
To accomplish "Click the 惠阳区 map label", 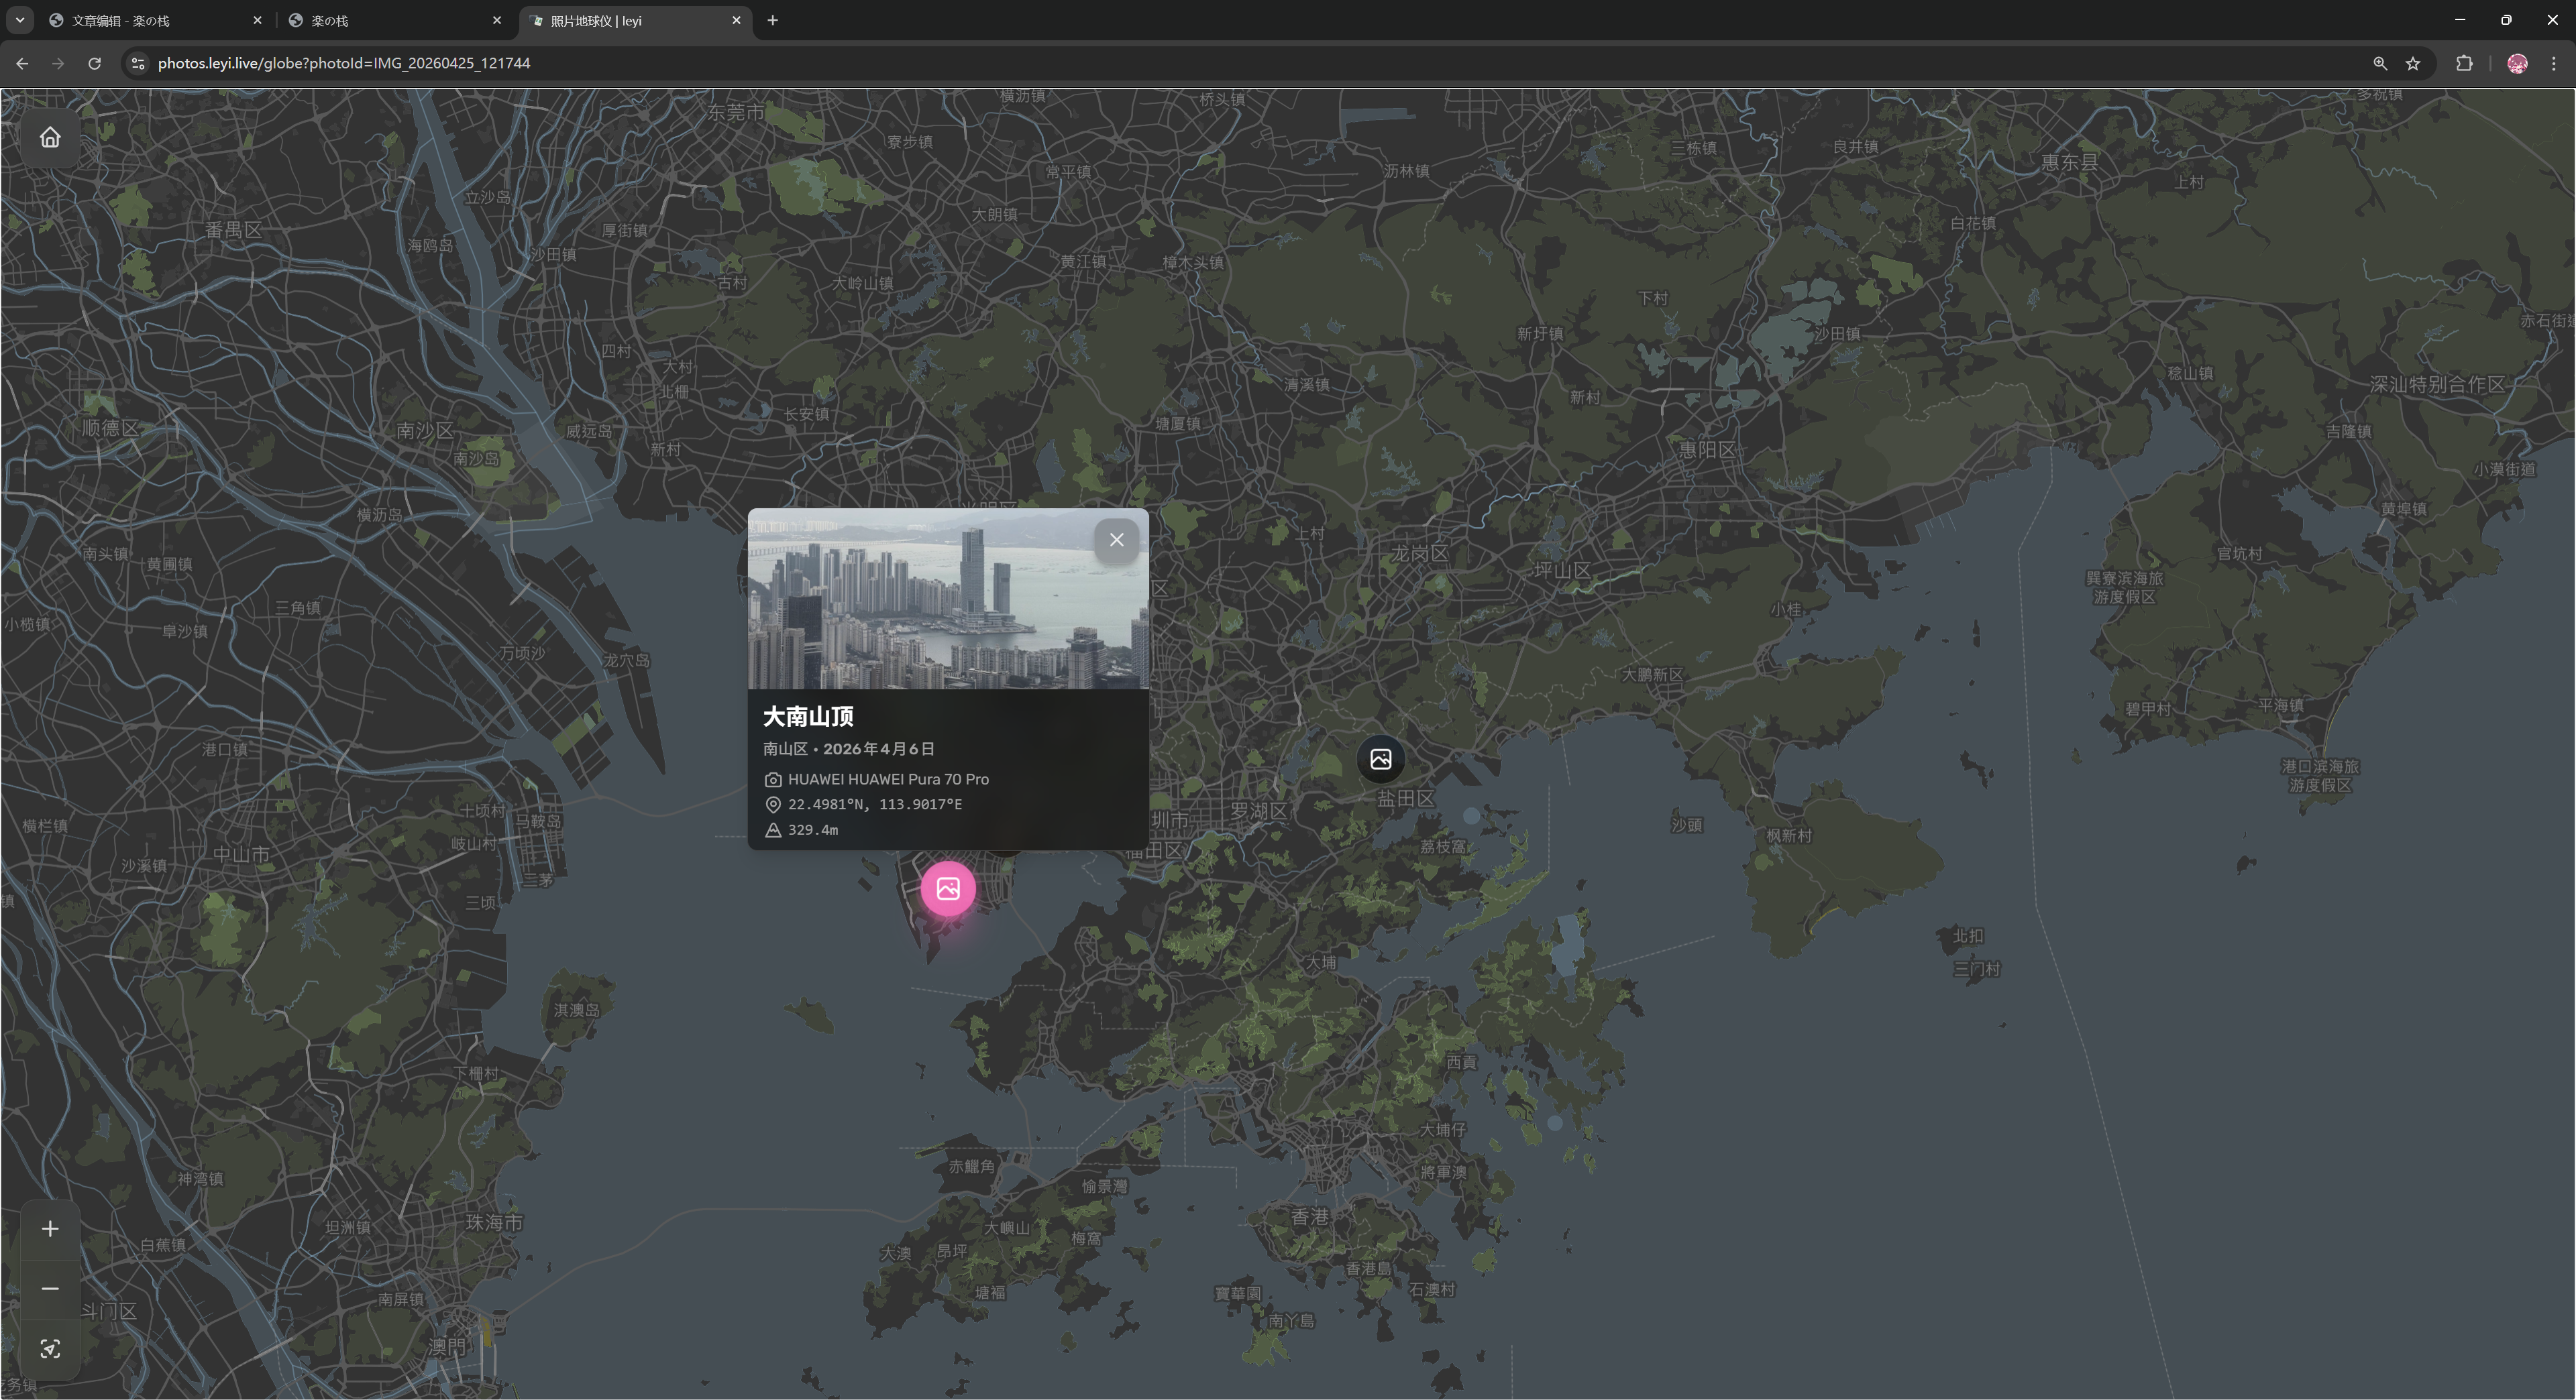I will point(1707,450).
